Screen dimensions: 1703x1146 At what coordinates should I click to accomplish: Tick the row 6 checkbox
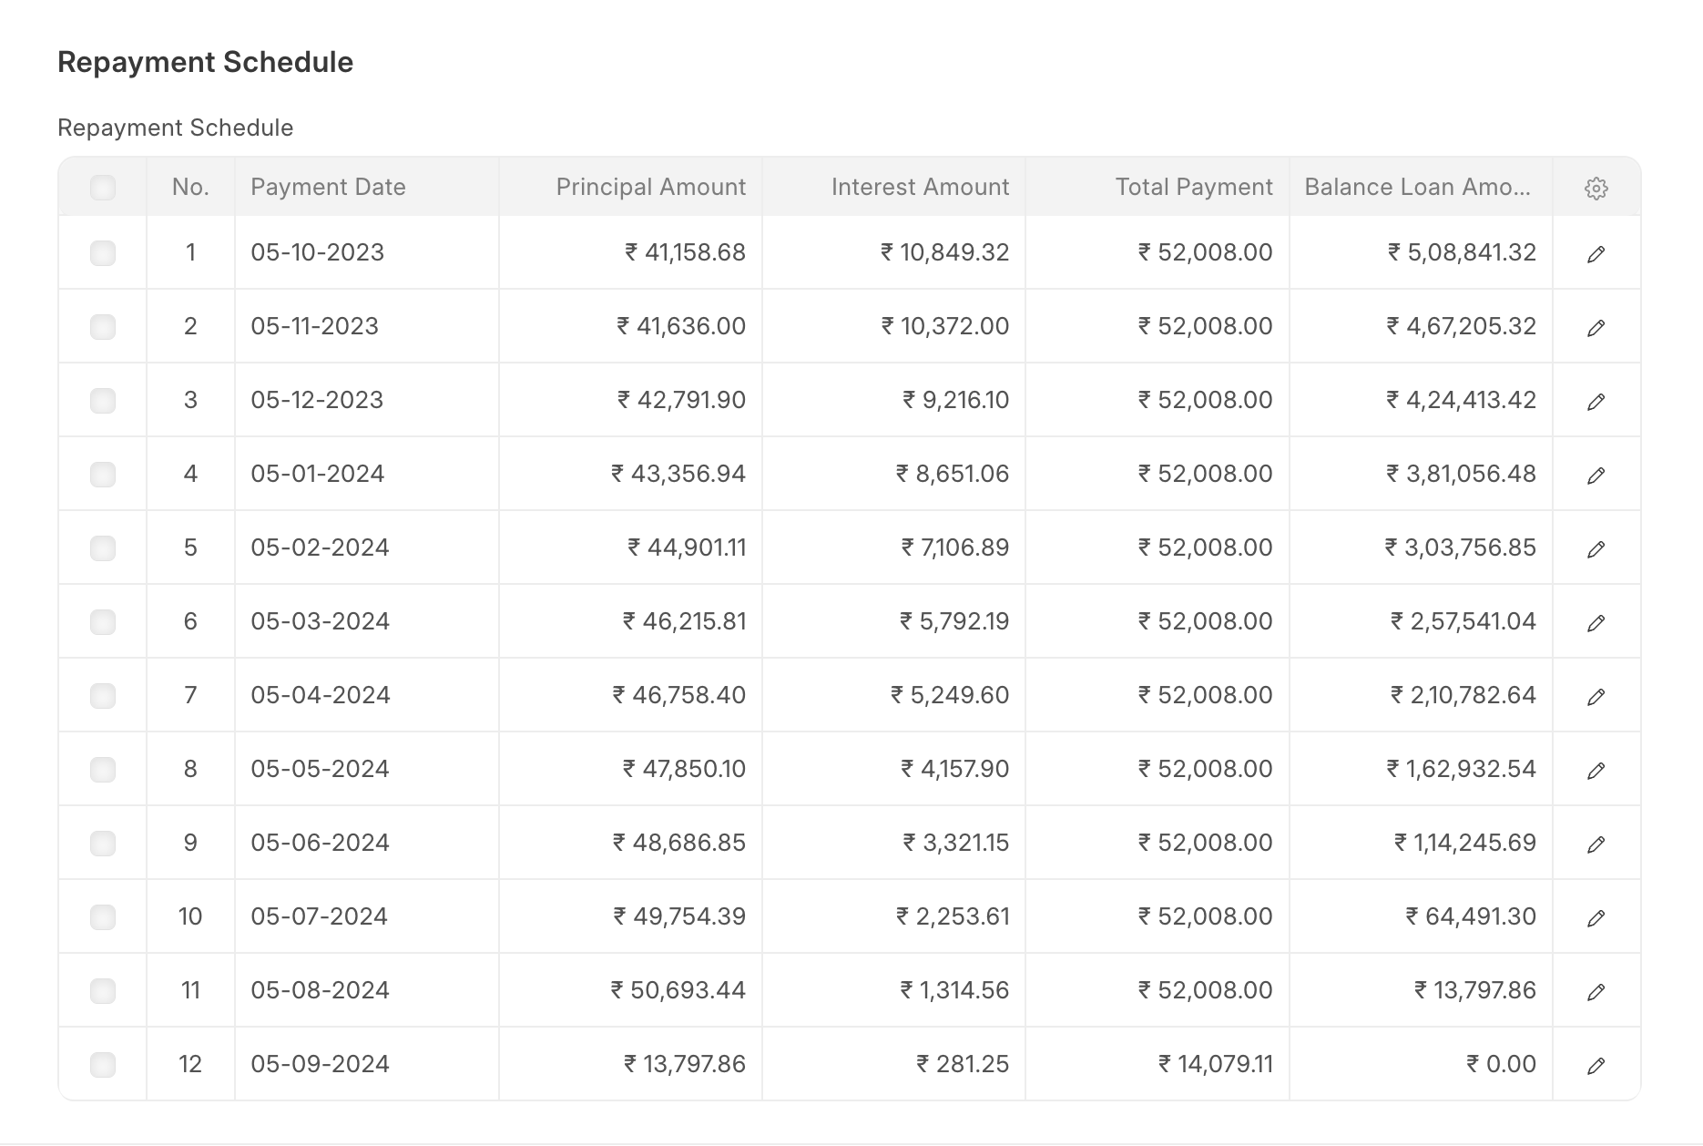(103, 621)
